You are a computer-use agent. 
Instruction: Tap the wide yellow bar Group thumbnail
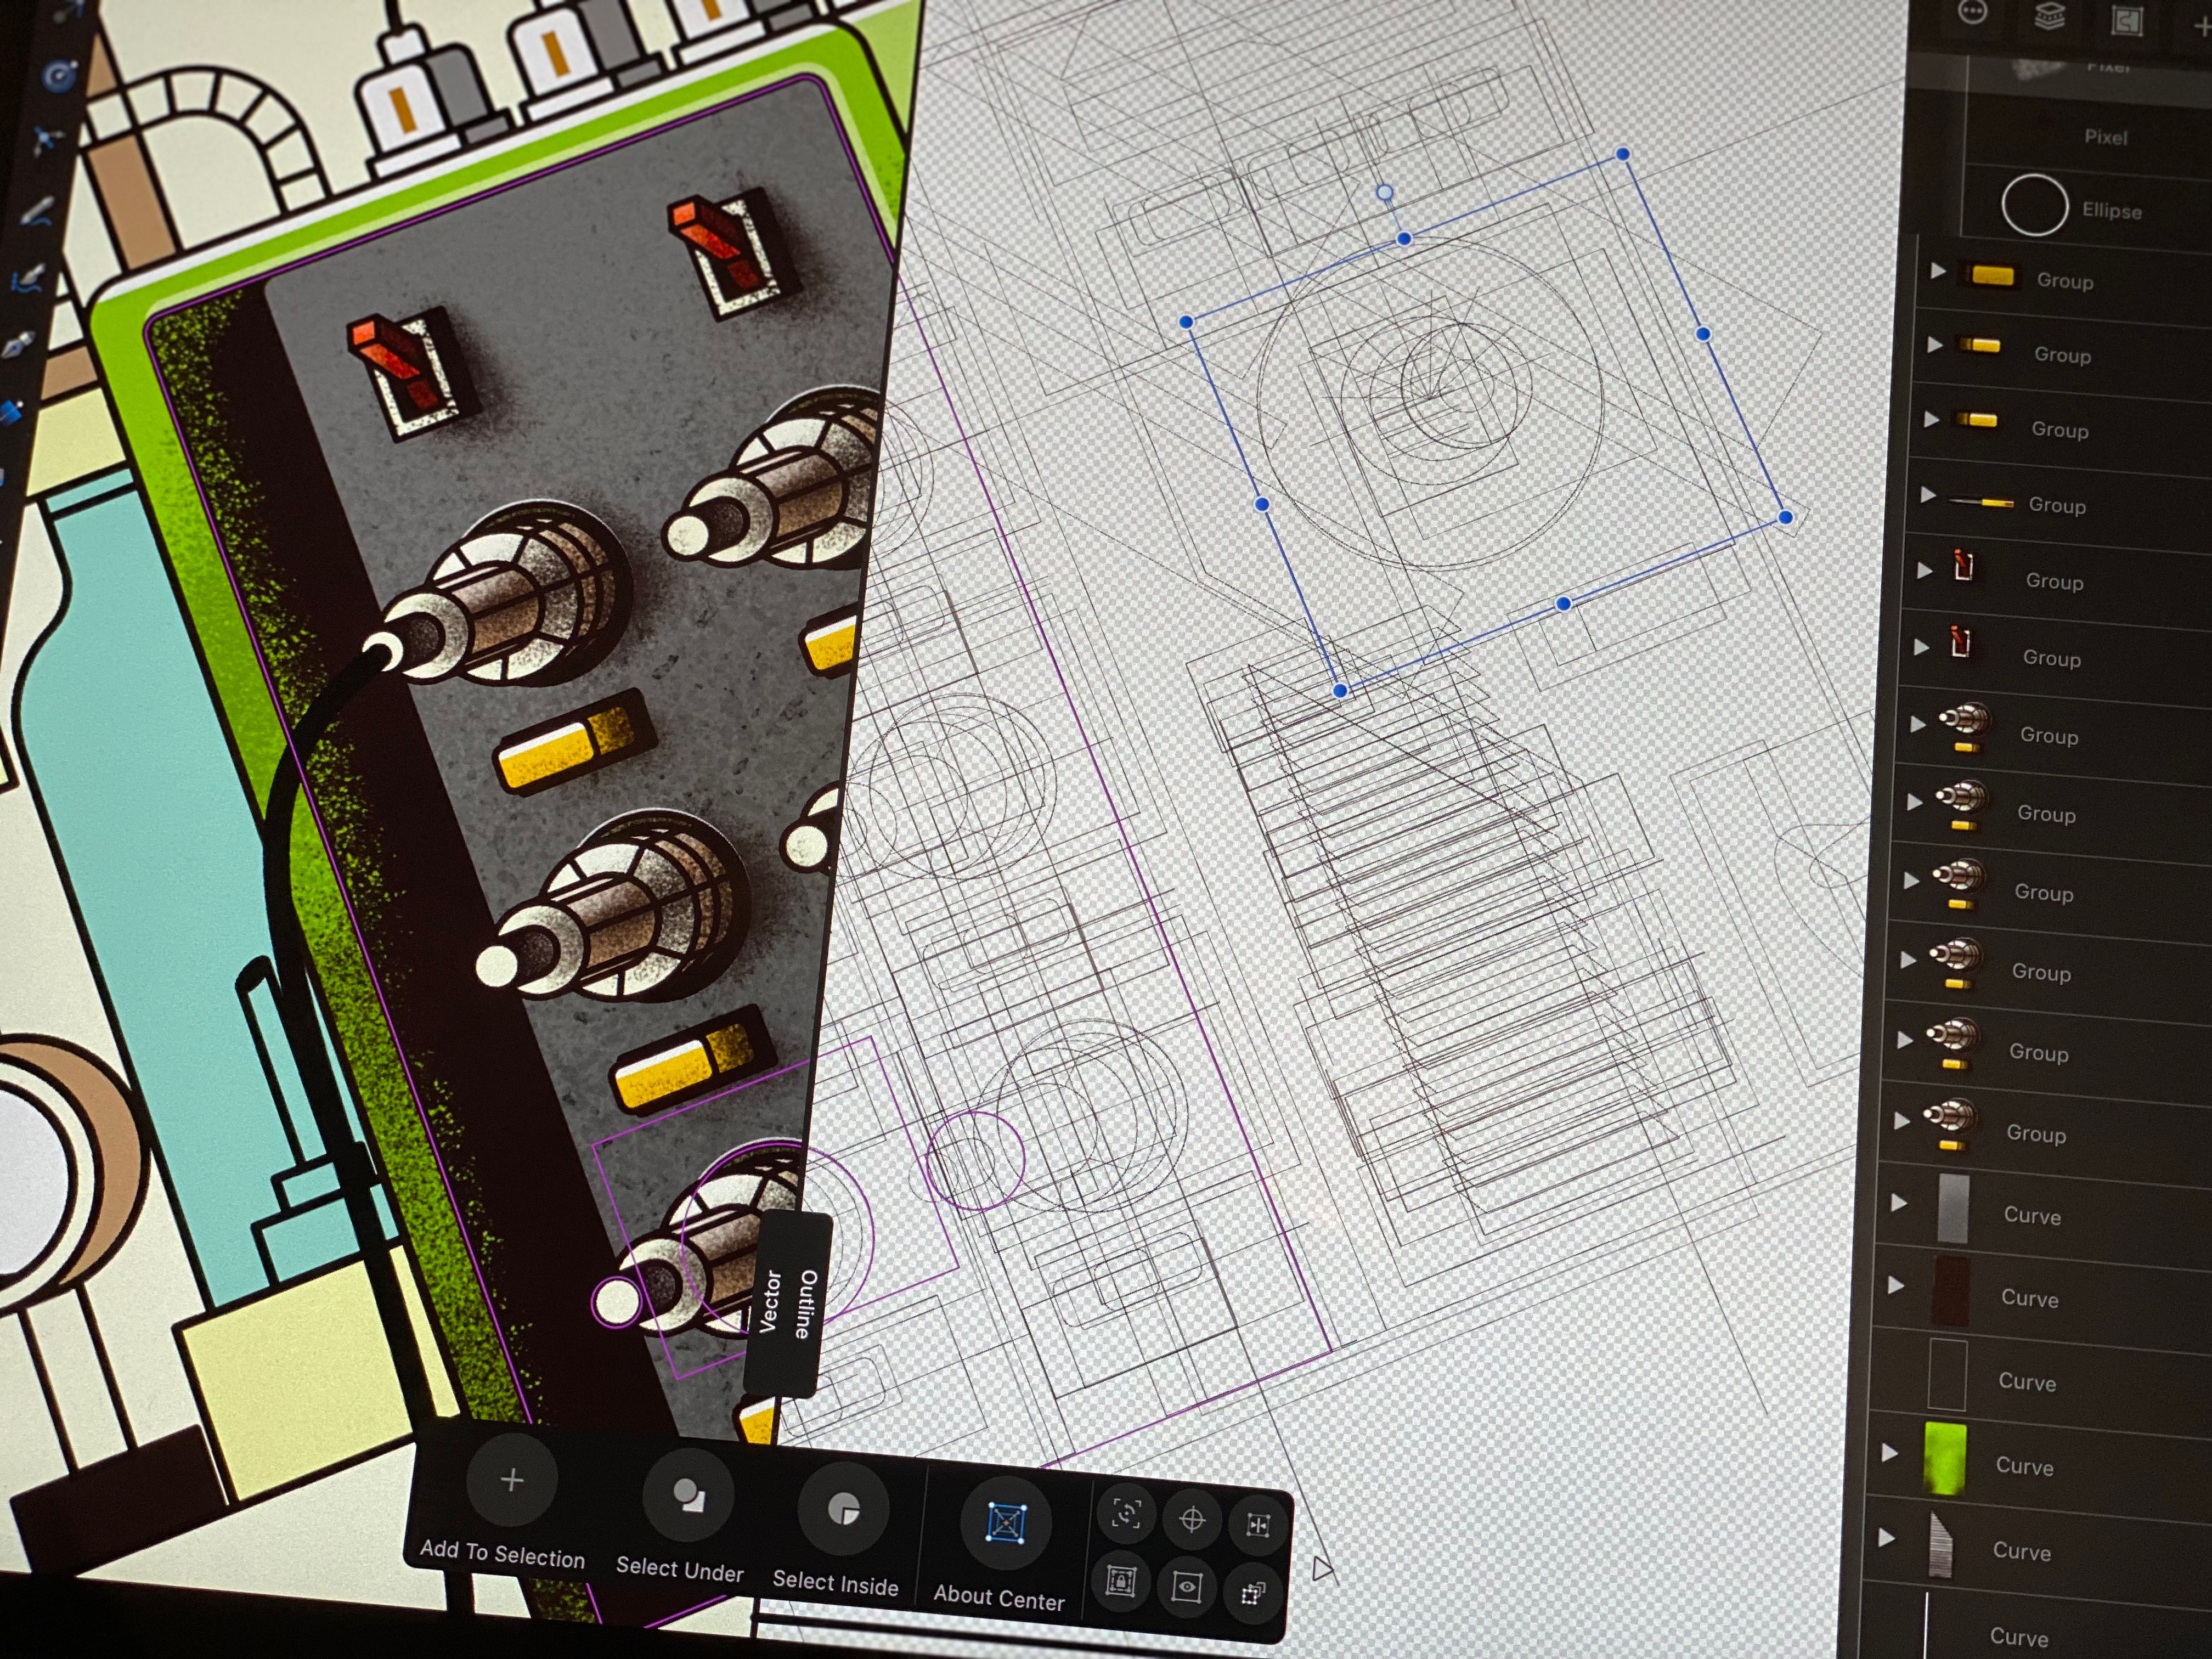1991,275
